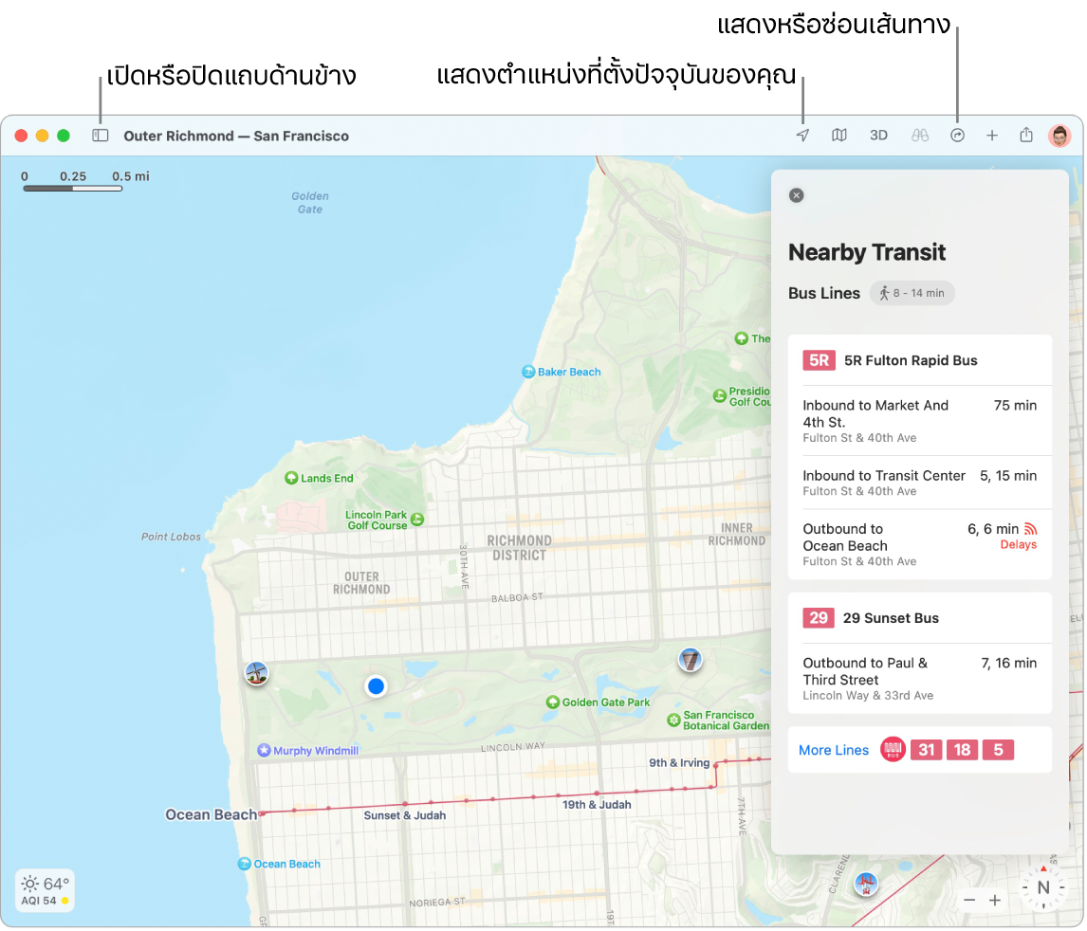Click the round bus line icon

pyautogui.click(x=893, y=750)
